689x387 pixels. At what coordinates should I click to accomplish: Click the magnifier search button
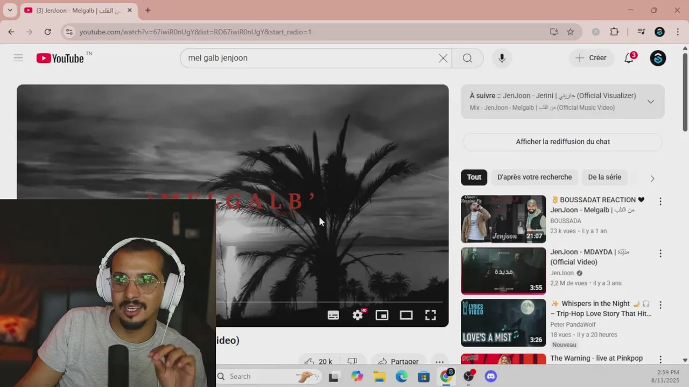pos(467,58)
